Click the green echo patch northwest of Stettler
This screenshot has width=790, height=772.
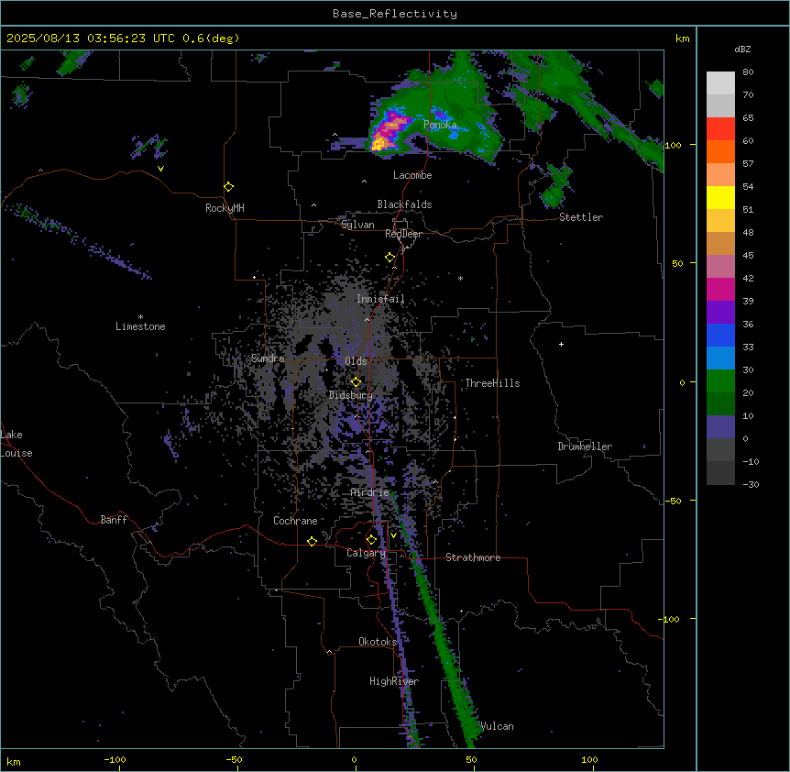[555, 187]
